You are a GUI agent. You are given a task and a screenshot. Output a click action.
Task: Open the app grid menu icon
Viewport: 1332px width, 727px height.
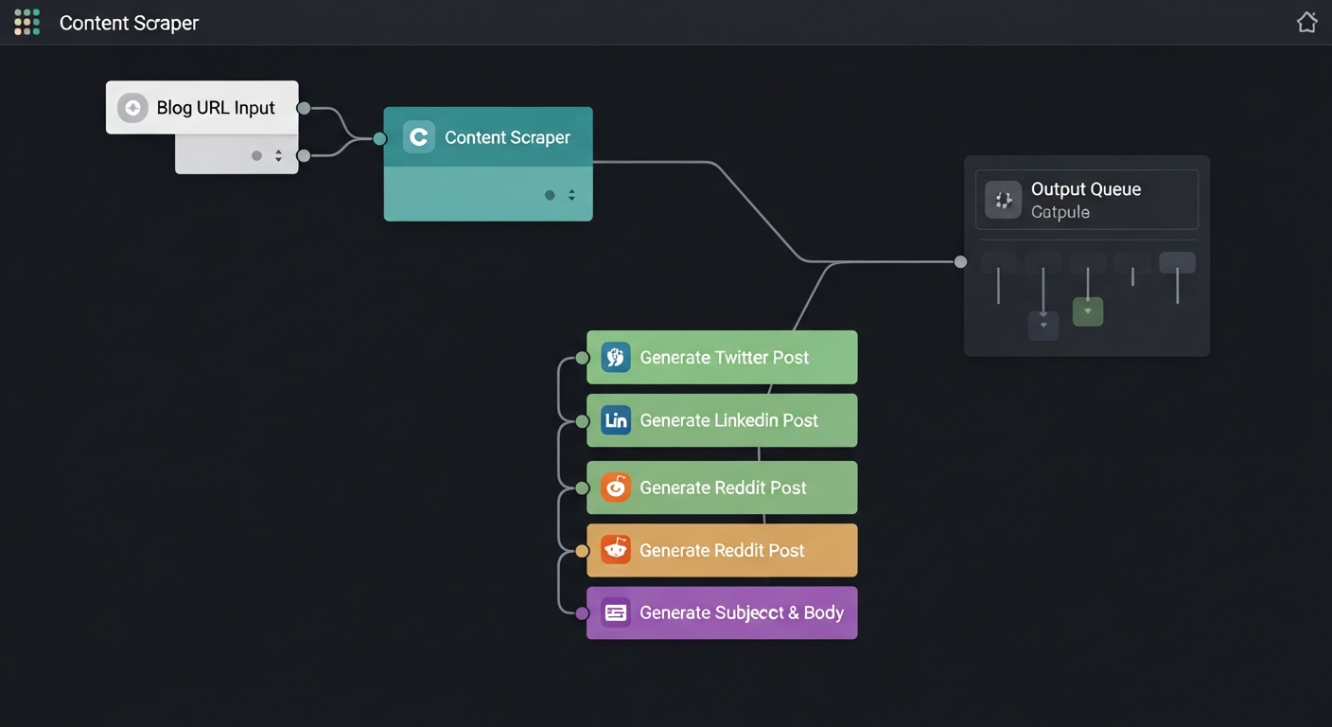tap(26, 22)
